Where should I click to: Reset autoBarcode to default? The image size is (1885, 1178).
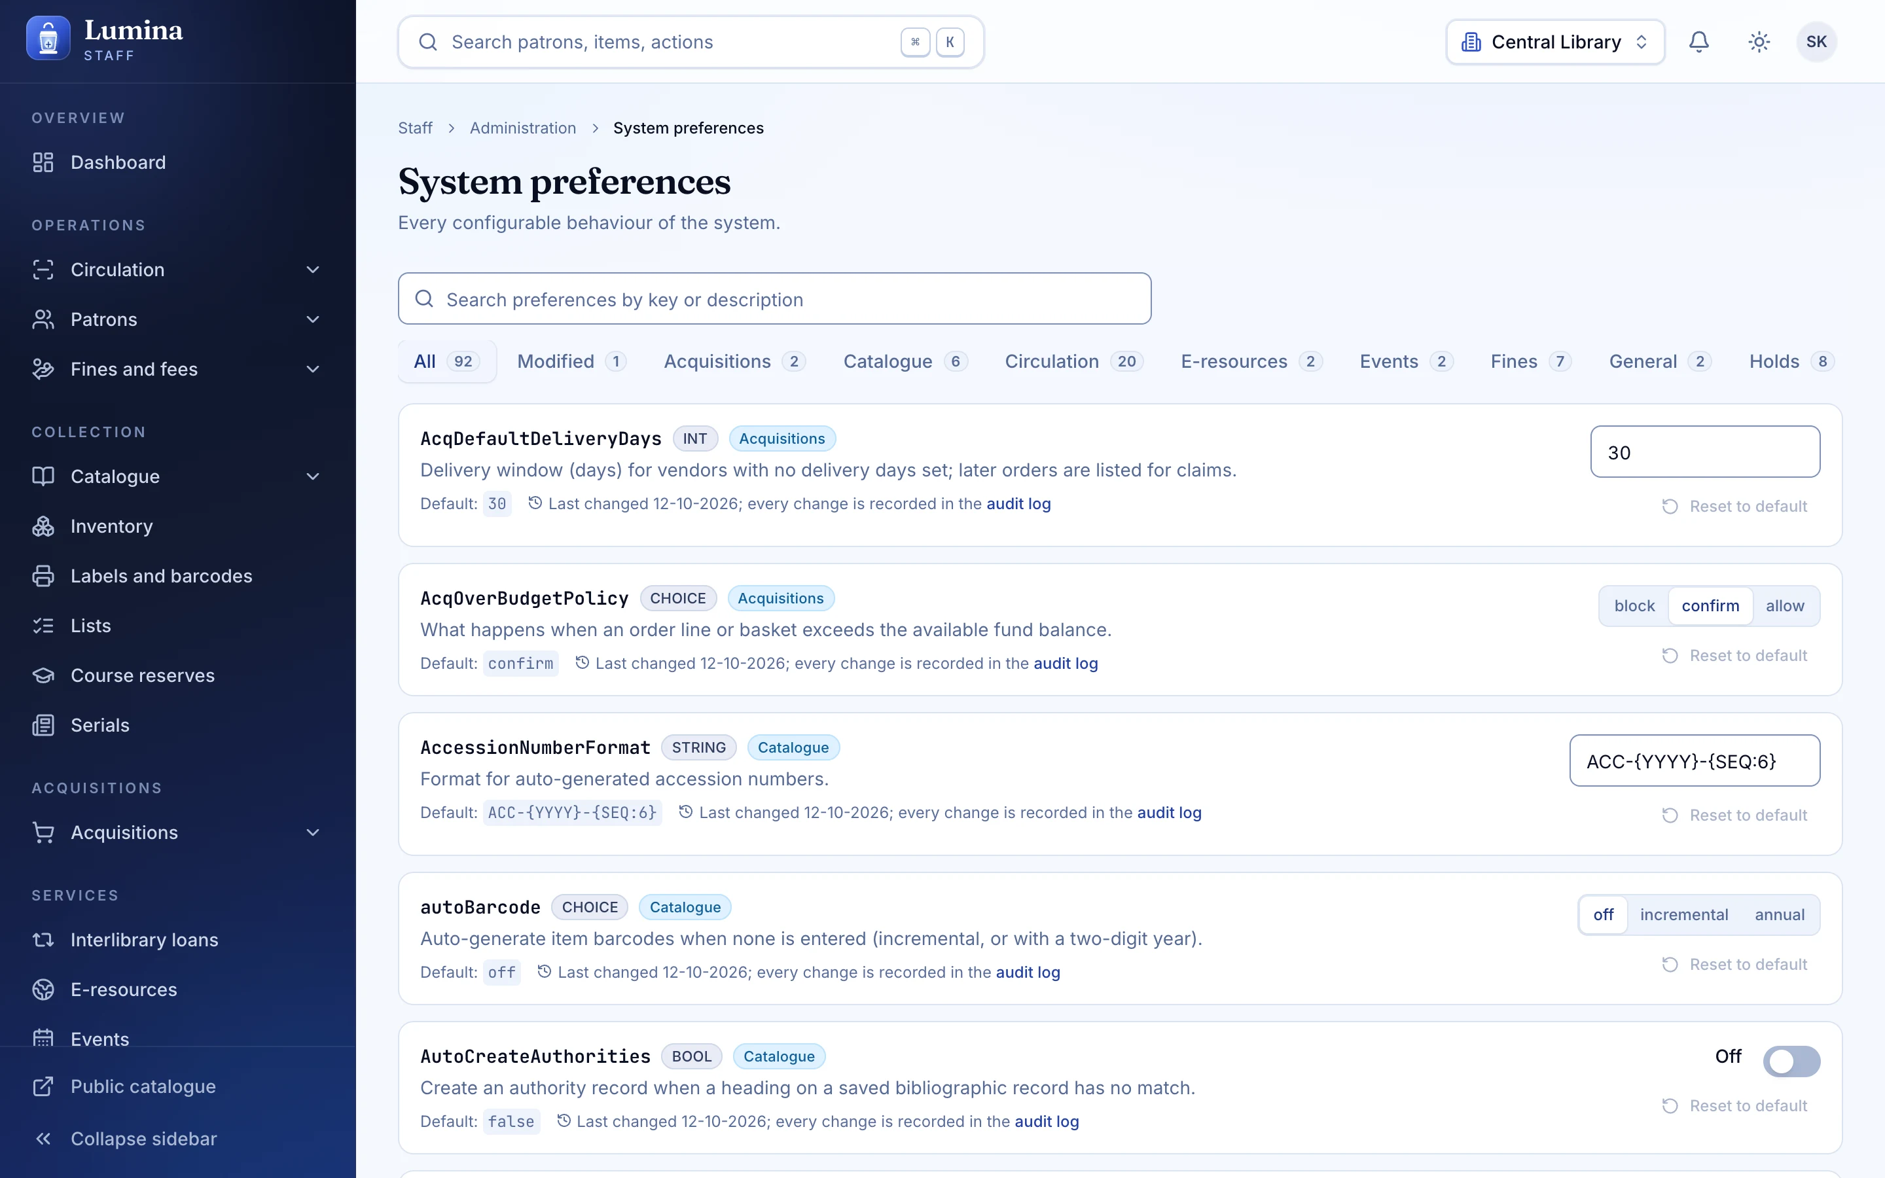(1734, 965)
